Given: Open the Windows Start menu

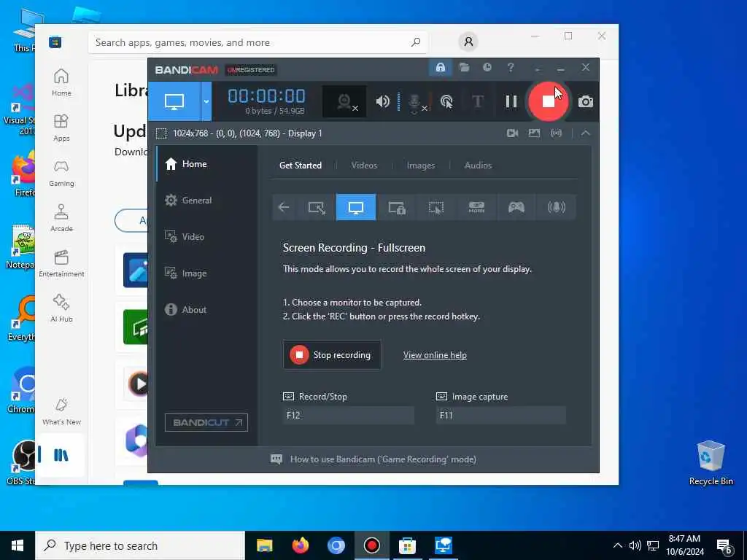Looking at the screenshot, I should click(18, 545).
